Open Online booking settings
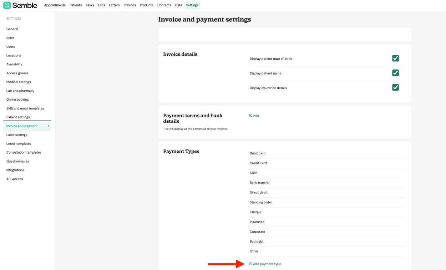Screen dimensions: 446x270 [17, 100]
